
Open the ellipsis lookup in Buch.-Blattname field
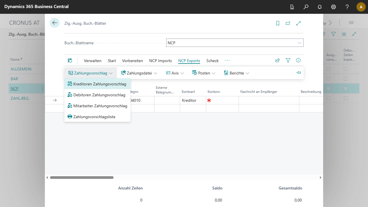point(300,43)
